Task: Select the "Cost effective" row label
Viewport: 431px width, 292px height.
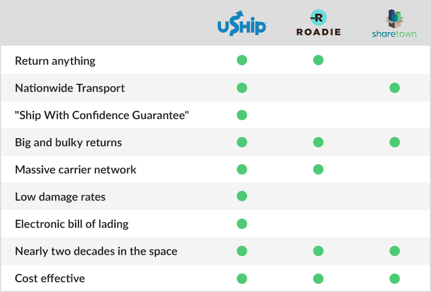Action: pos(50,278)
